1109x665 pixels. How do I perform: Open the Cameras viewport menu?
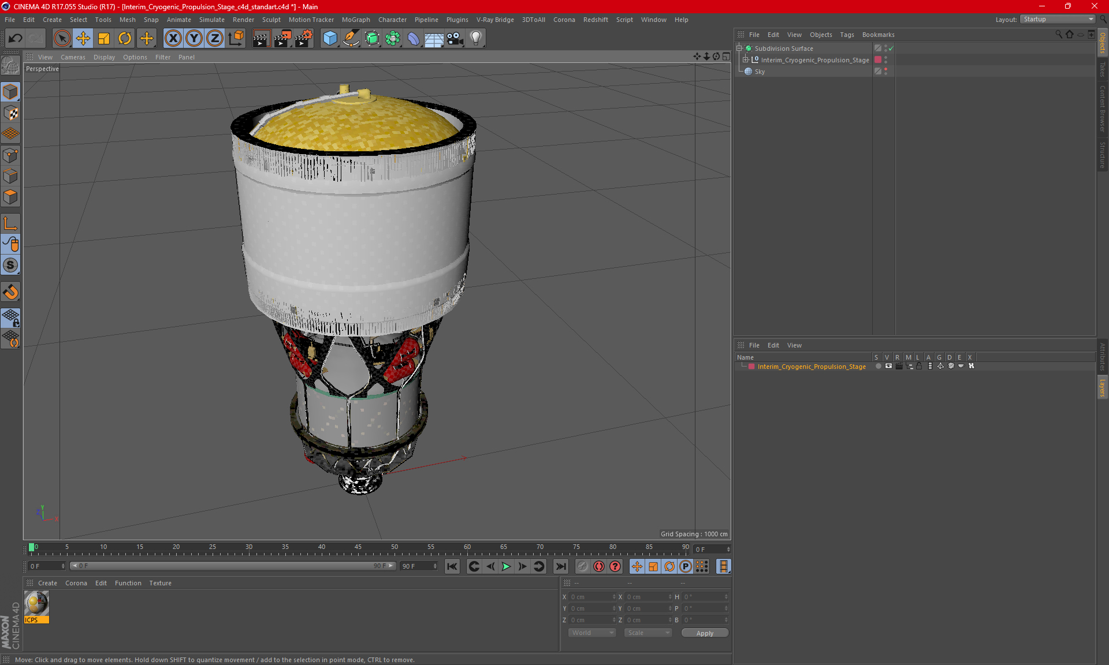click(72, 57)
